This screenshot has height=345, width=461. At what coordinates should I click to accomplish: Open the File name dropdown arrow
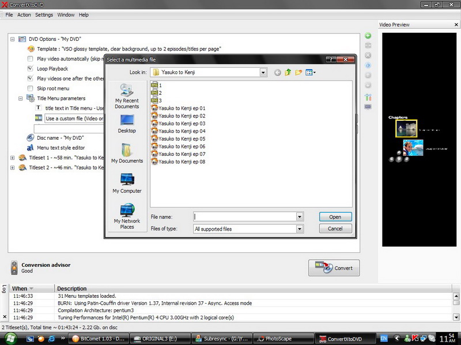(x=299, y=217)
